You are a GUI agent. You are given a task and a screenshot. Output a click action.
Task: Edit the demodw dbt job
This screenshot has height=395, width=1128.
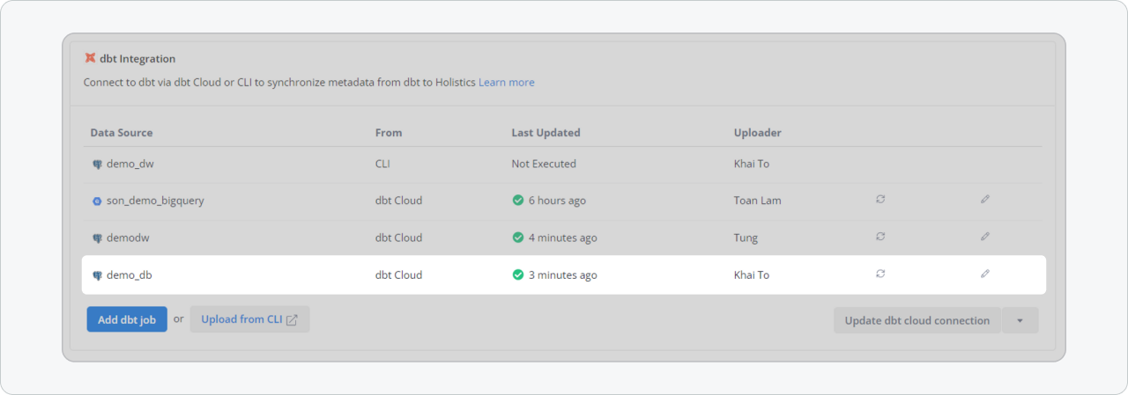985,237
